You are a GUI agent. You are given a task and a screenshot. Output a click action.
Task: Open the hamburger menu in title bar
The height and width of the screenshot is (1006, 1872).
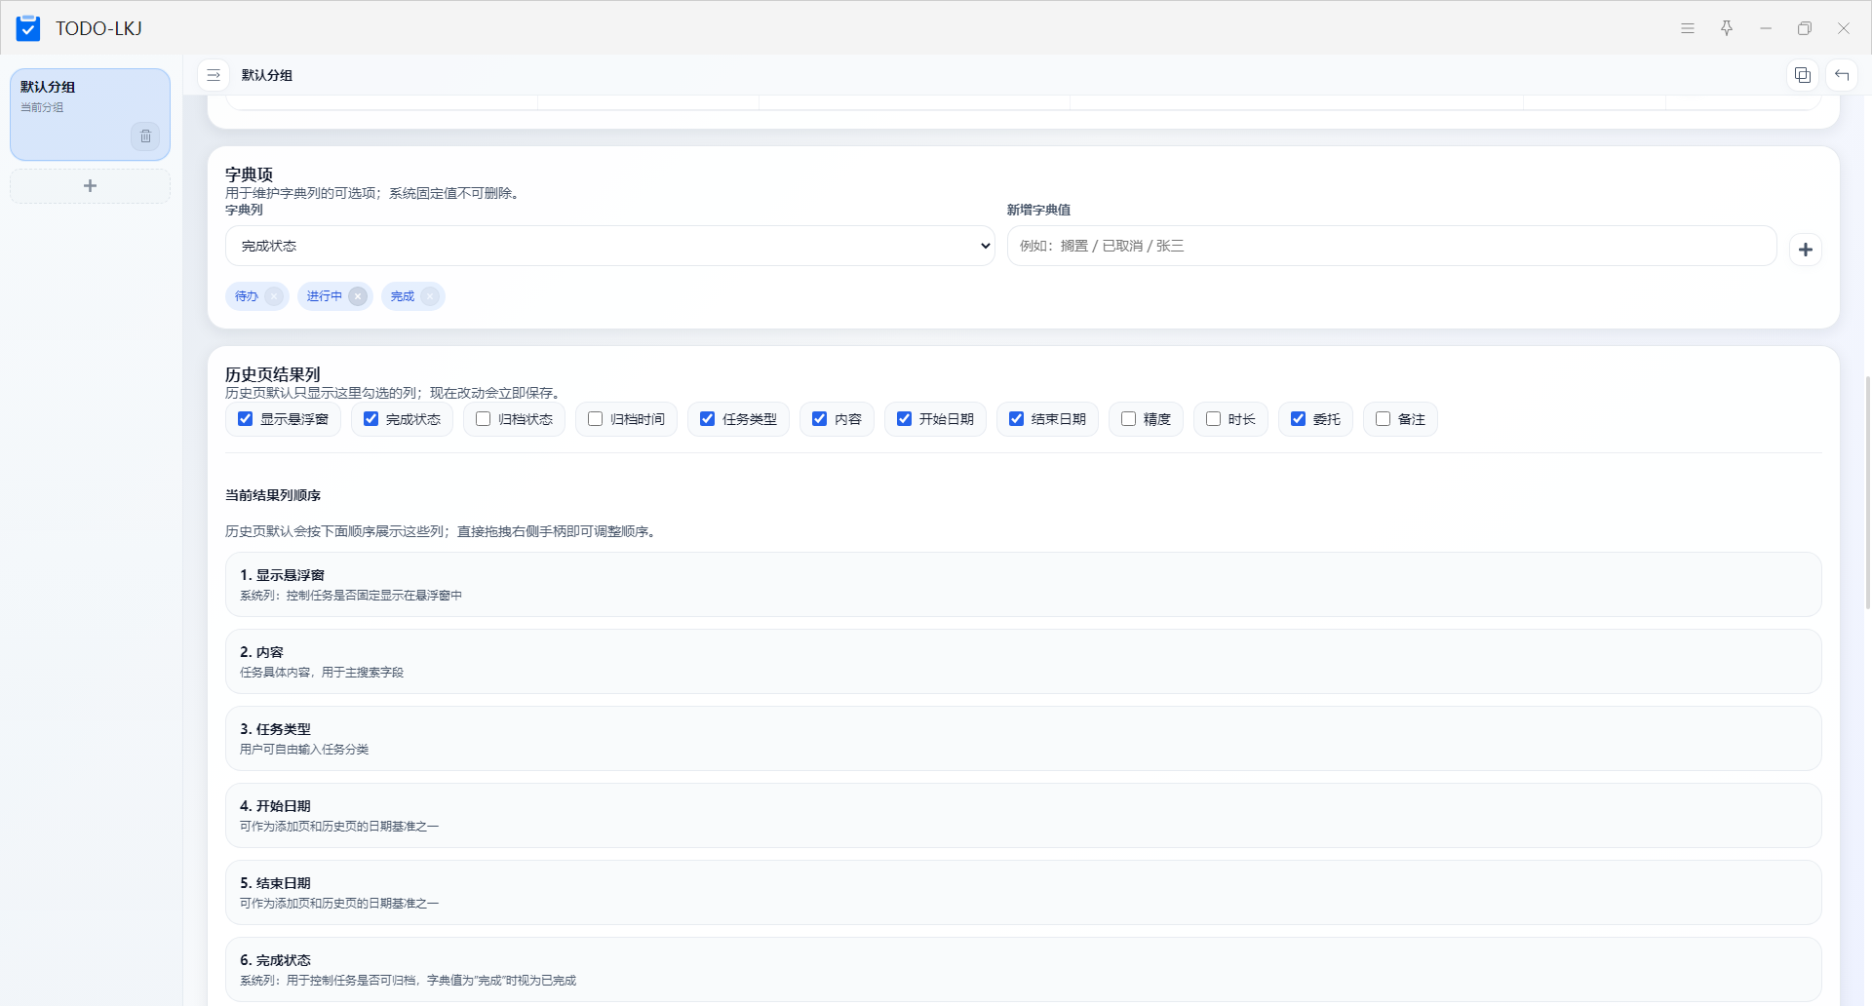coord(1688,28)
